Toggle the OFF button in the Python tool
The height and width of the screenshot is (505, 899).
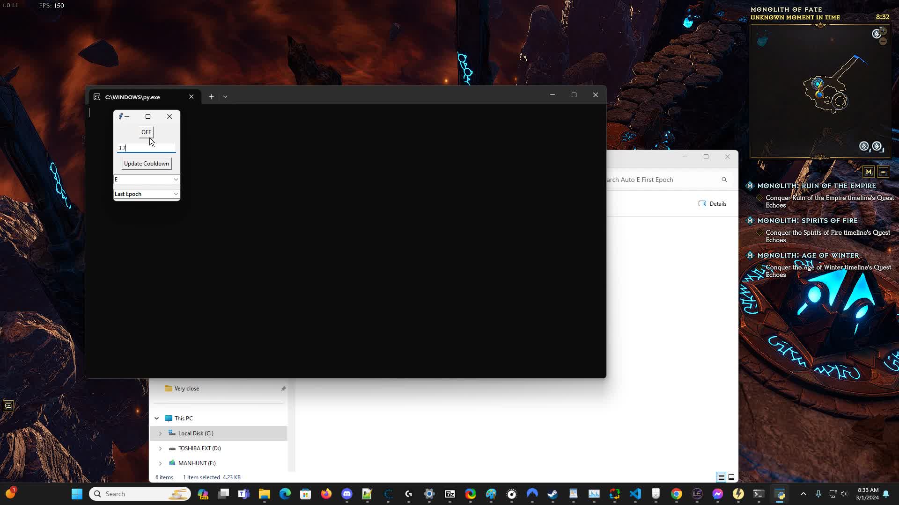(x=146, y=132)
